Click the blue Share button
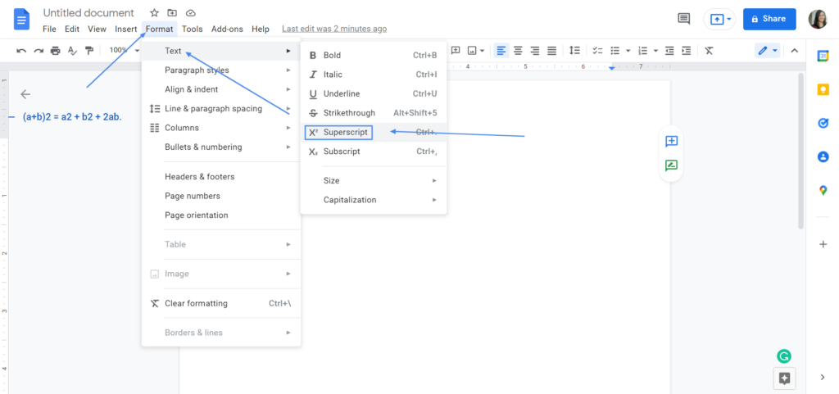The image size is (839, 394). pyautogui.click(x=769, y=19)
